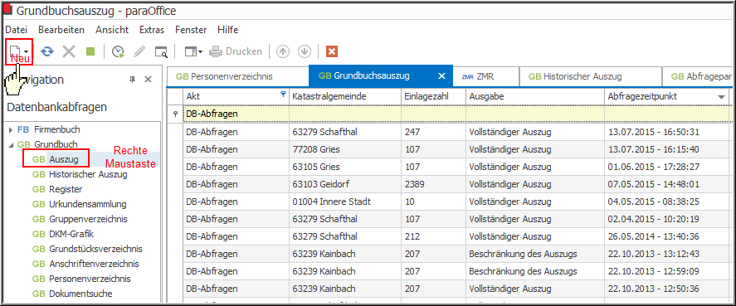This screenshot has width=736, height=306.
Task: Sort by Ausgabe column header
Action: tap(535, 96)
